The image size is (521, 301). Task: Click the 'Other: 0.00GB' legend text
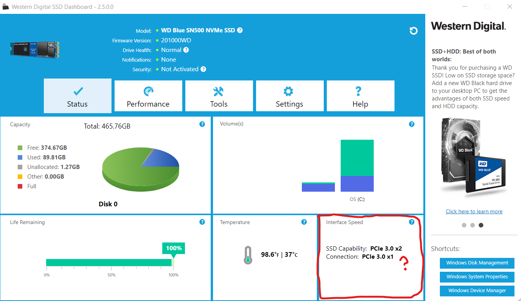(45, 177)
